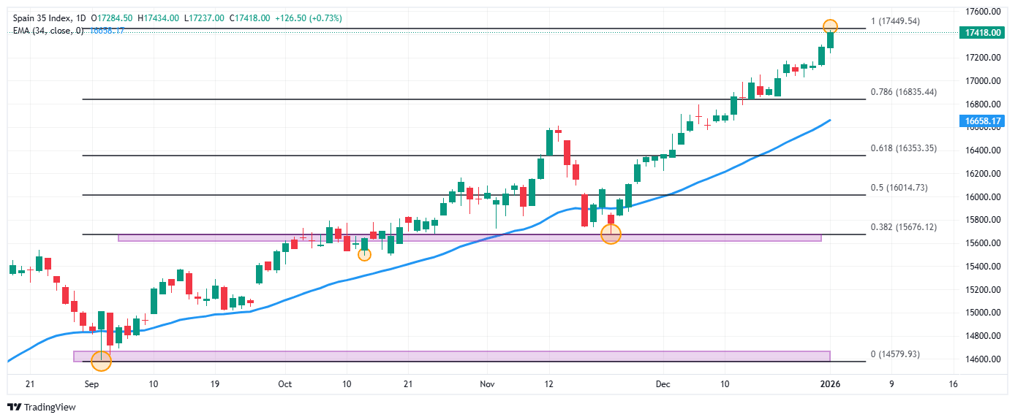Click the orange circle at the chart's top high

(830, 26)
